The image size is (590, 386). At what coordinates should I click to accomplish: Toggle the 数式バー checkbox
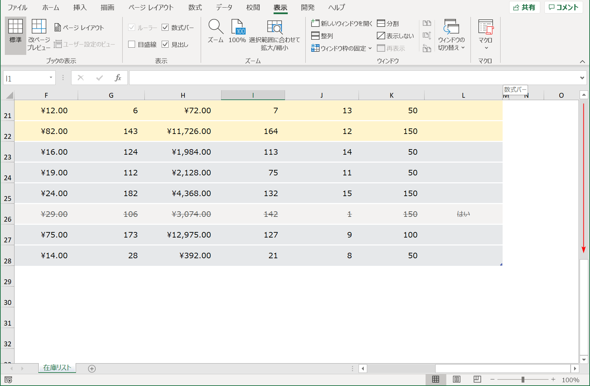pyautogui.click(x=165, y=28)
